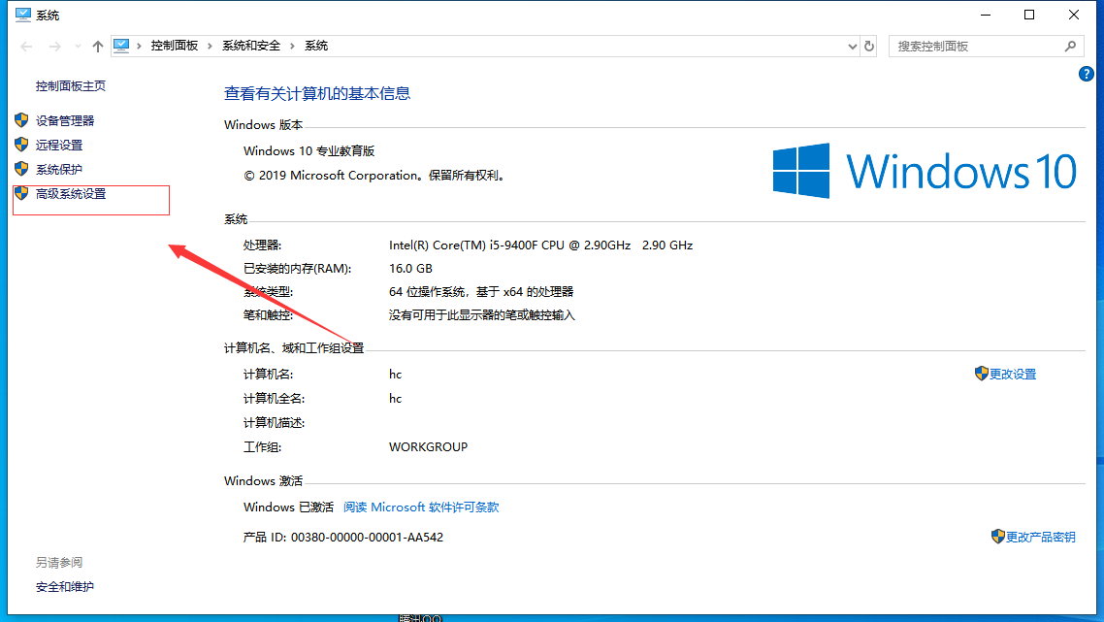Click the Windows 10 专业教育版 edition text

click(x=309, y=151)
